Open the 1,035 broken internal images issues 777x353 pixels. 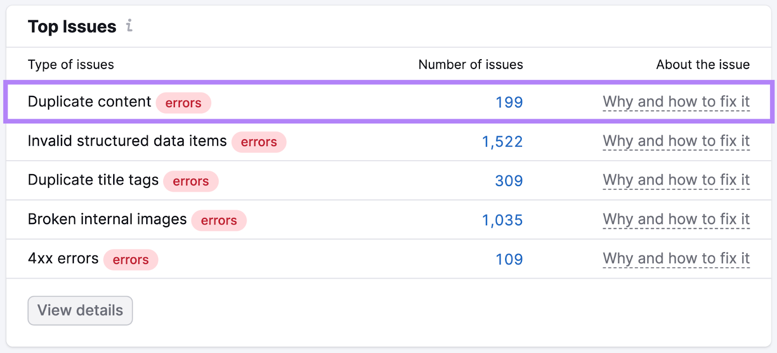(502, 220)
